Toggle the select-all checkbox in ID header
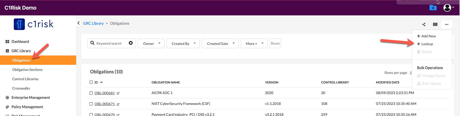This screenshot has width=460, height=116. click(91, 82)
